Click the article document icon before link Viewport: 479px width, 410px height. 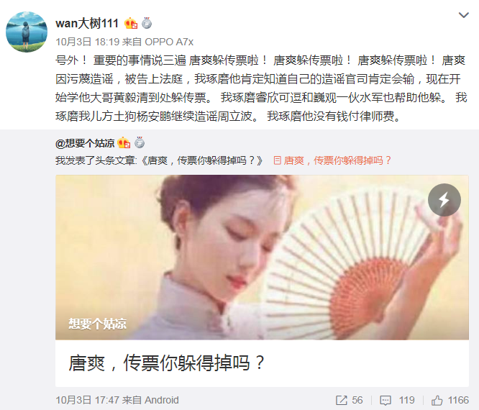277,160
